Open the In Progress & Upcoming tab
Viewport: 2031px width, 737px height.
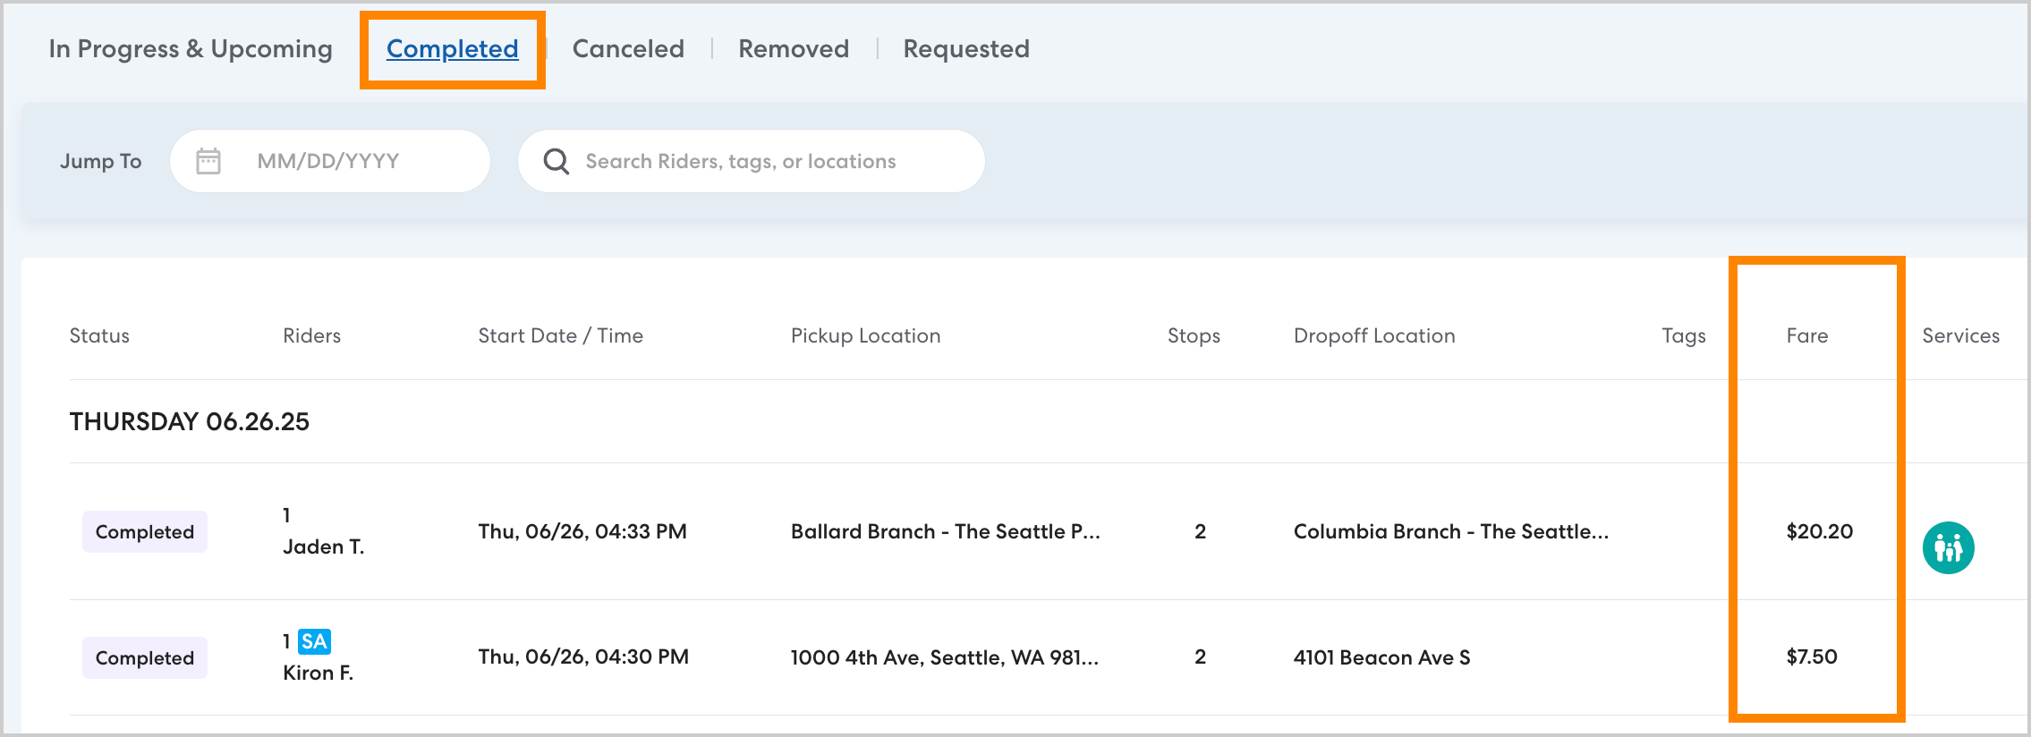(x=191, y=49)
